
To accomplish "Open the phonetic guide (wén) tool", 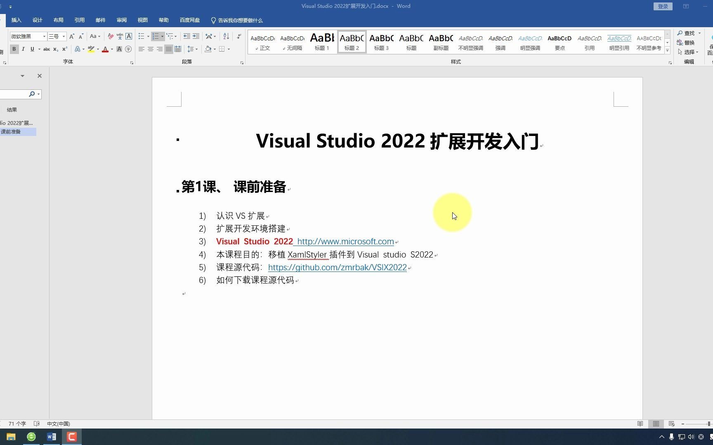I will coord(120,36).
